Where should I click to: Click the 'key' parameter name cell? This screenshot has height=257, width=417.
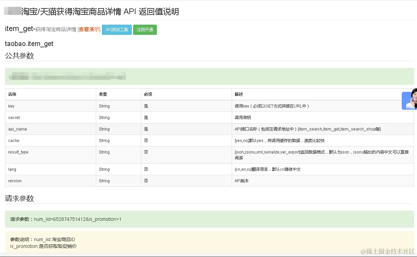[51, 106]
